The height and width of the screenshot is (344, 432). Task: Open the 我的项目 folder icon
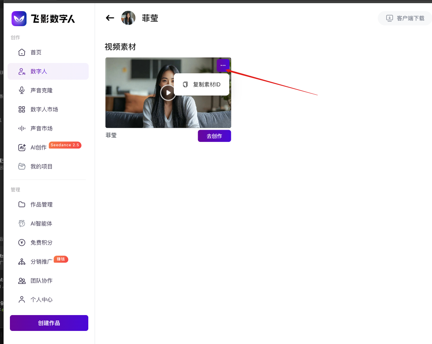pyautogui.click(x=22, y=166)
